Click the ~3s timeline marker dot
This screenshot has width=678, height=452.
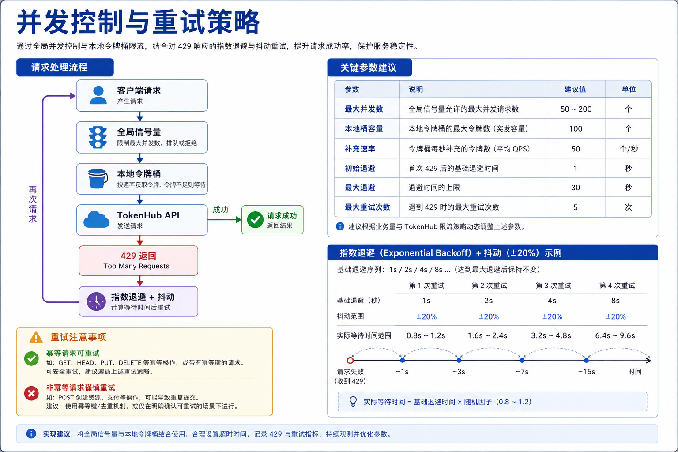tap(459, 360)
